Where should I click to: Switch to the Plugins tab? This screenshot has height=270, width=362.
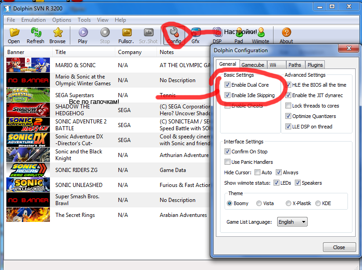click(315, 65)
